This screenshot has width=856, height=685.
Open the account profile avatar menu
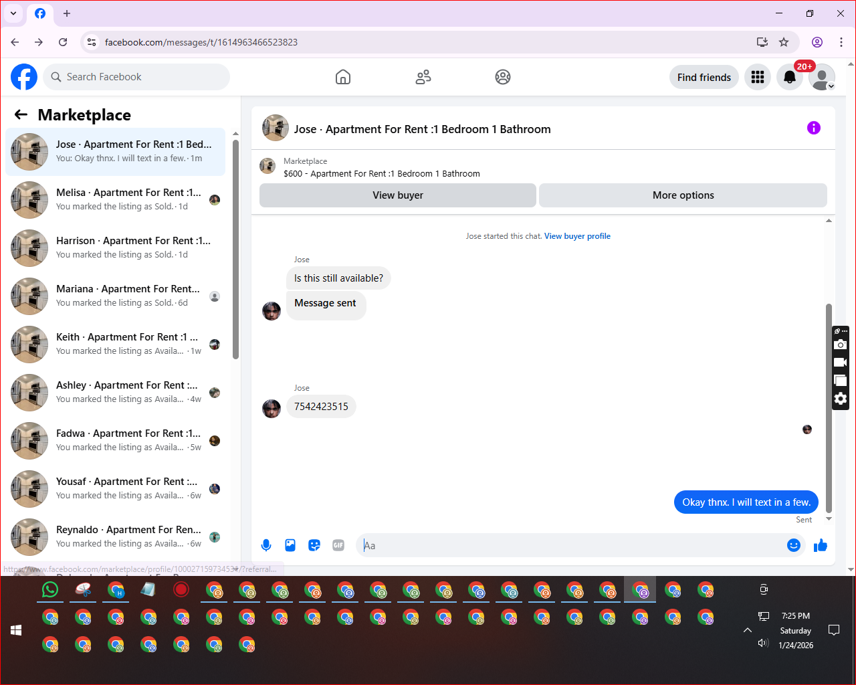tap(822, 77)
